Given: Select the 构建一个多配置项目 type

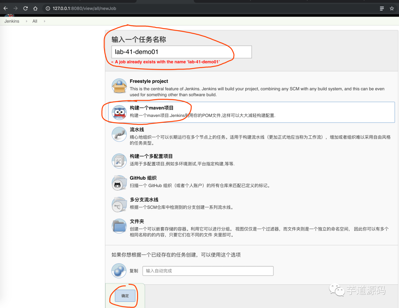Looking at the screenshot, I should coord(119,160).
